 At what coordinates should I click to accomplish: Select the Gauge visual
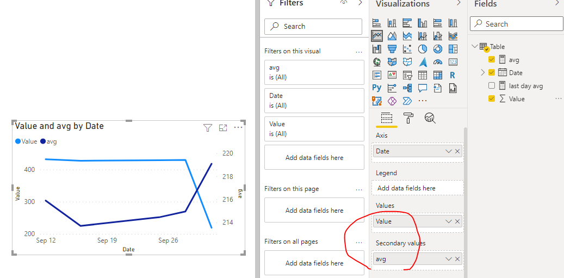coord(438,62)
